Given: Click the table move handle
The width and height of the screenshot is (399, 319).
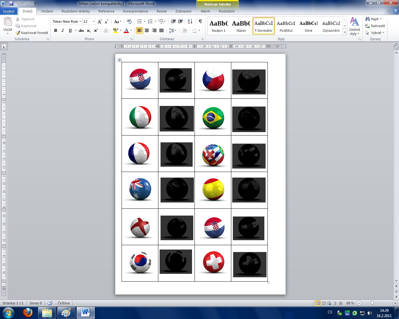Looking at the screenshot, I should [119, 60].
